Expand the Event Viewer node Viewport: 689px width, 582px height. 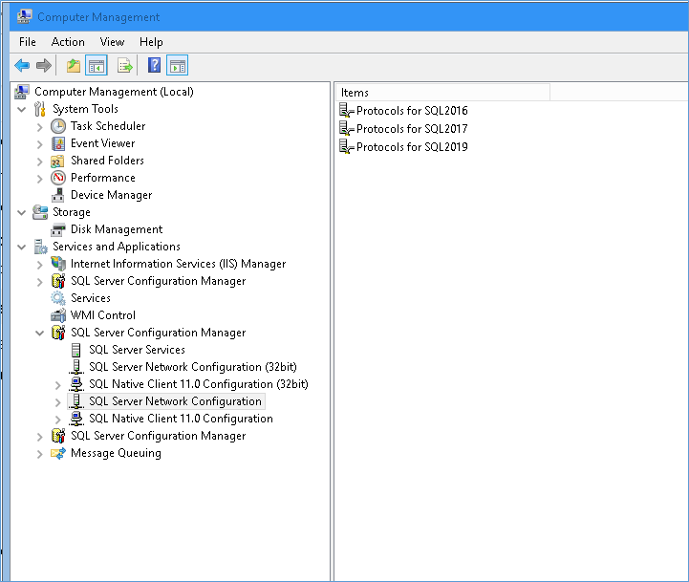(39, 144)
